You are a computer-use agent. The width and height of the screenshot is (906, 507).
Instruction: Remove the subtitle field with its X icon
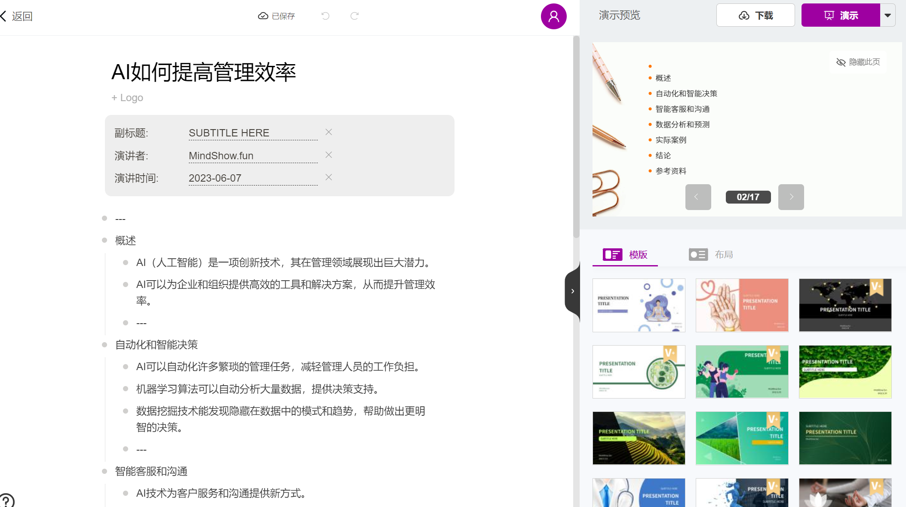point(329,132)
